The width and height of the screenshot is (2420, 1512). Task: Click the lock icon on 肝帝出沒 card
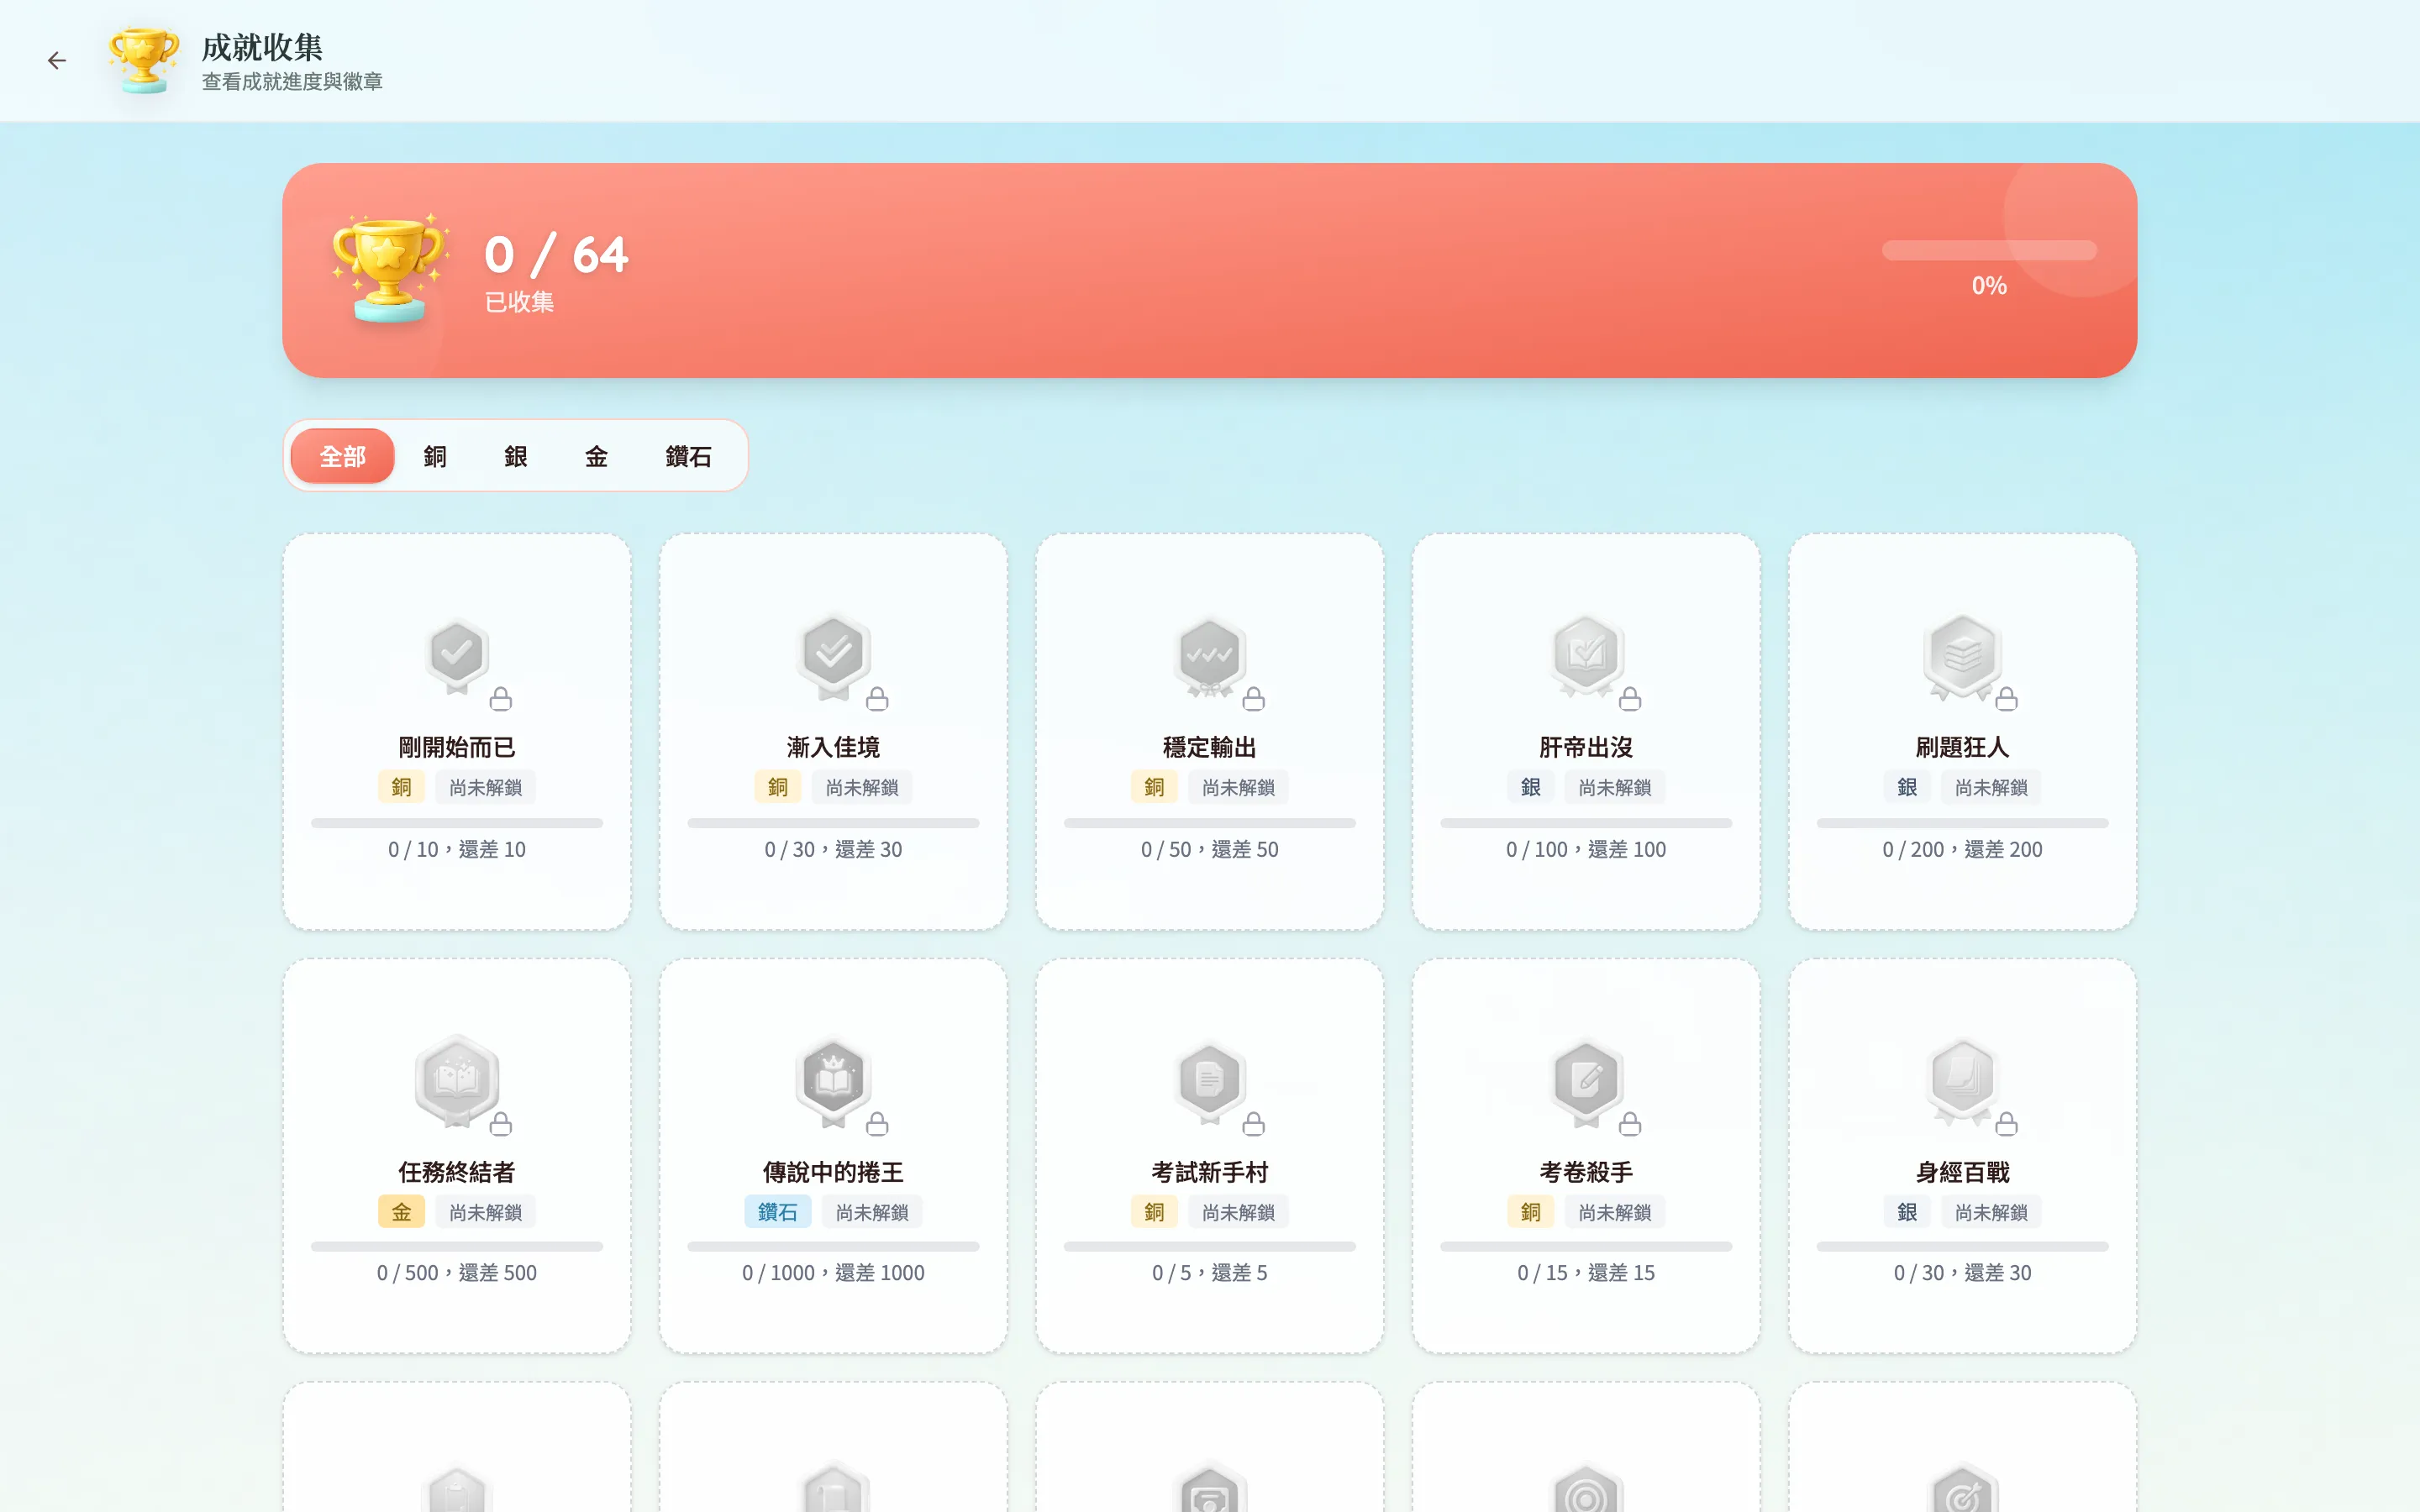pyautogui.click(x=1630, y=699)
